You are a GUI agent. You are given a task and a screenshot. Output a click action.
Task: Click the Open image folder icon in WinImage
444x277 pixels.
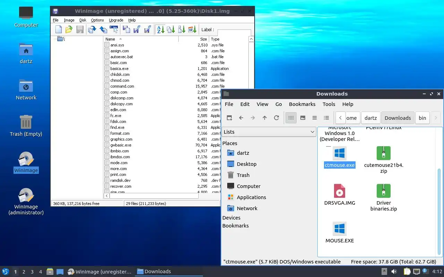click(69, 29)
